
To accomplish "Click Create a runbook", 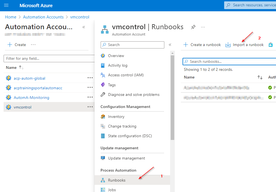I will (202, 45).
